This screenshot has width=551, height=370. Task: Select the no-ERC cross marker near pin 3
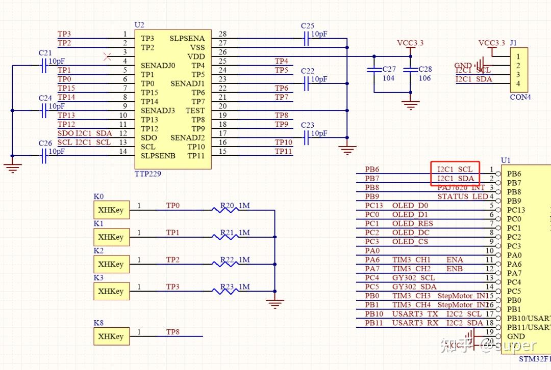point(107,57)
